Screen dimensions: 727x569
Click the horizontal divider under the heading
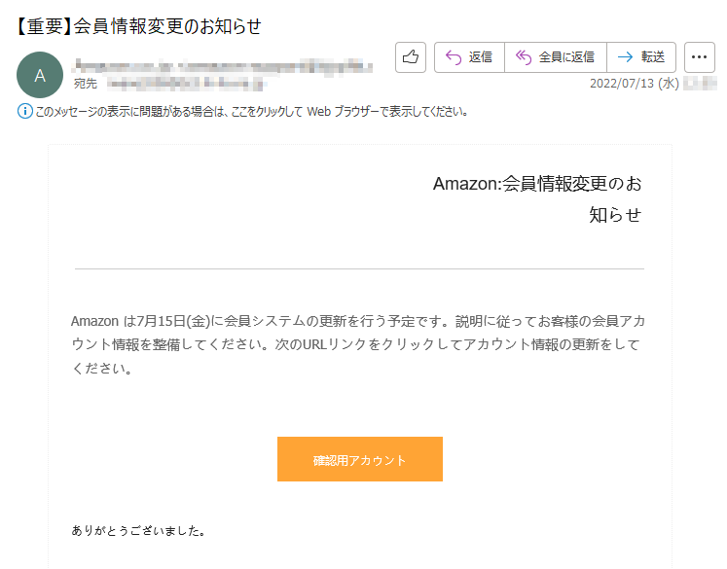359,268
